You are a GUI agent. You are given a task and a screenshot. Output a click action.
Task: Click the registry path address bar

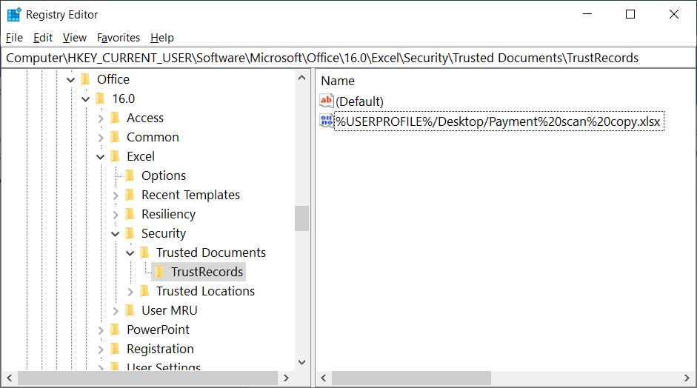pyautogui.click(x=348, y=58)
